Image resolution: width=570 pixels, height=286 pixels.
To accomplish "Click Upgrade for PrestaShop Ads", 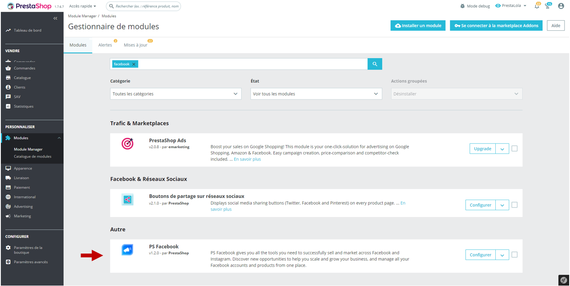I will 483,149.
